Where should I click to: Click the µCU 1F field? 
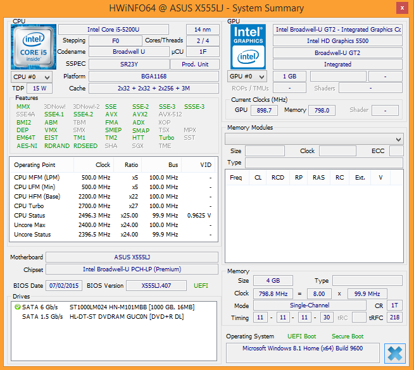[203, 52]
